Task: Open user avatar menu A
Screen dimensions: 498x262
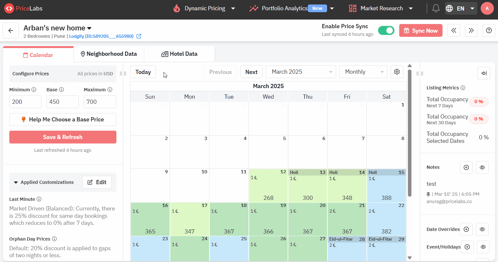Action: point(487,8)
